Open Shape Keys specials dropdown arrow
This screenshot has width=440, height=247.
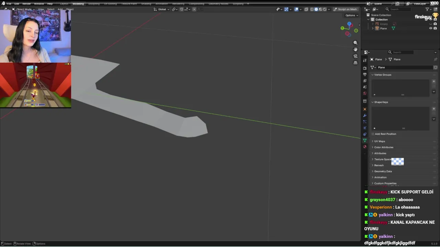433,119
